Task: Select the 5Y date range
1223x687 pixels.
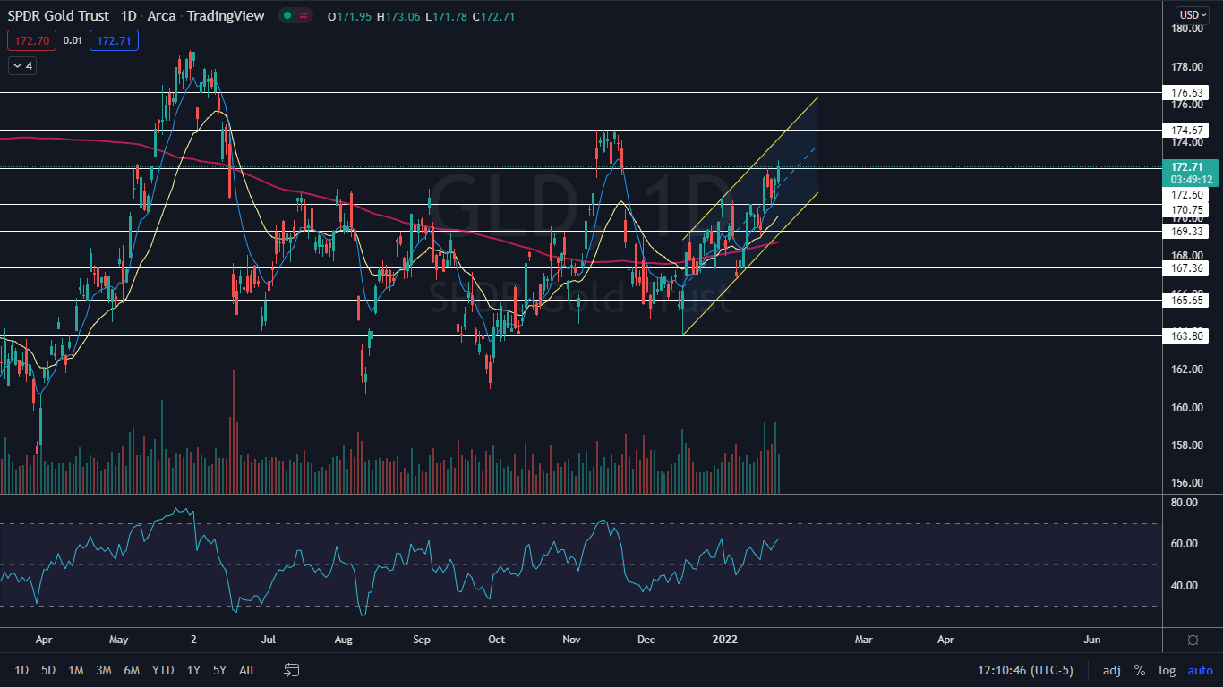Action: tap(219, 670)
